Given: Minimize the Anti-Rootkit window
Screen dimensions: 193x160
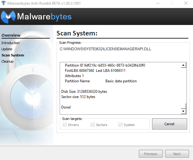Looking at the screenshot, I should pos(158,3).
